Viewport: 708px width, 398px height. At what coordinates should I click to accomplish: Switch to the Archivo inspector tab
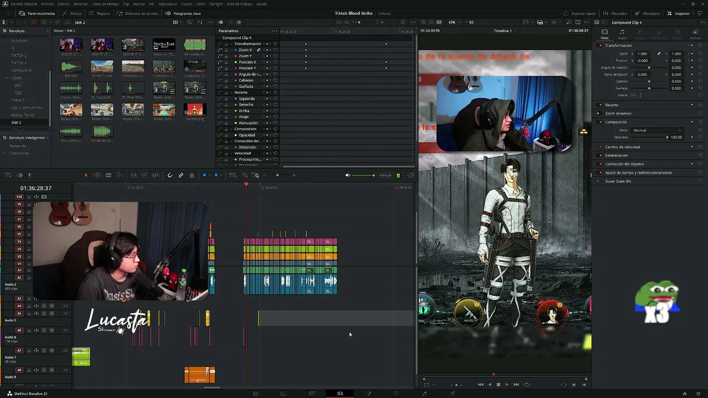(x=695, y=34)
